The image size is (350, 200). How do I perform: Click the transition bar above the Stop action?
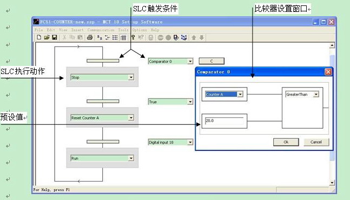pyautogui.click(x=103, y=61)
